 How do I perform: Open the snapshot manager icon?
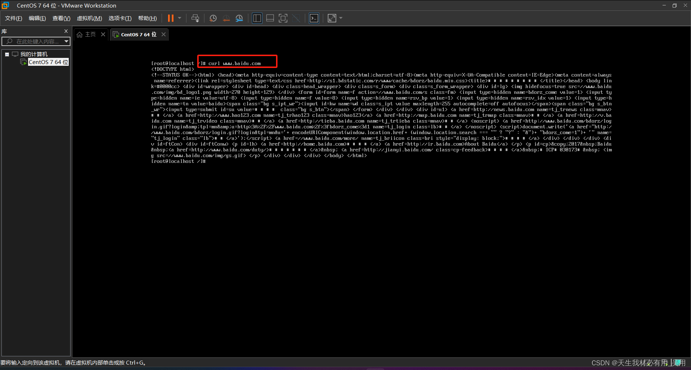pyautogui.click(x=239, y=18)
